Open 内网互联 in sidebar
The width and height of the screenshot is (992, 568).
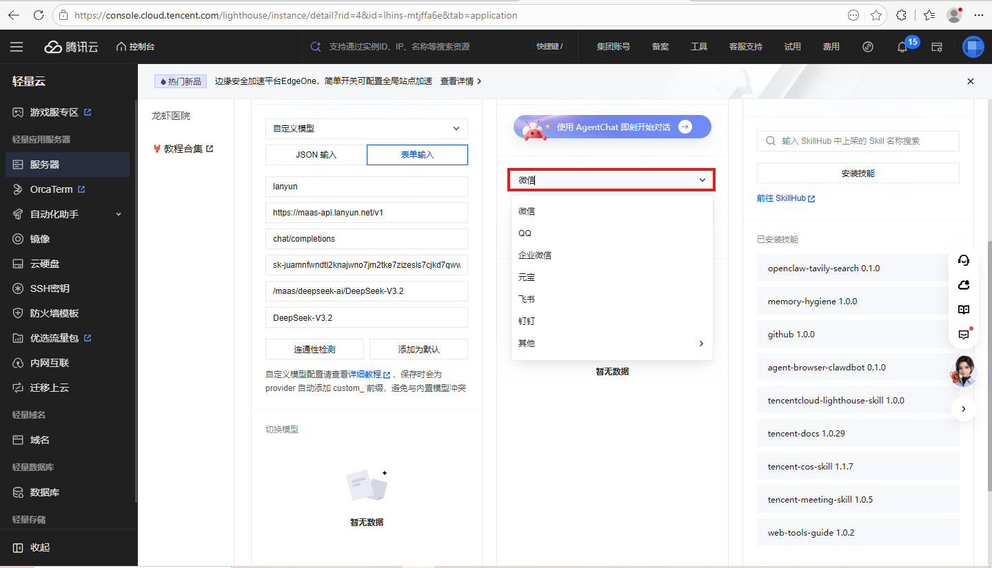[x=68, y=363]
